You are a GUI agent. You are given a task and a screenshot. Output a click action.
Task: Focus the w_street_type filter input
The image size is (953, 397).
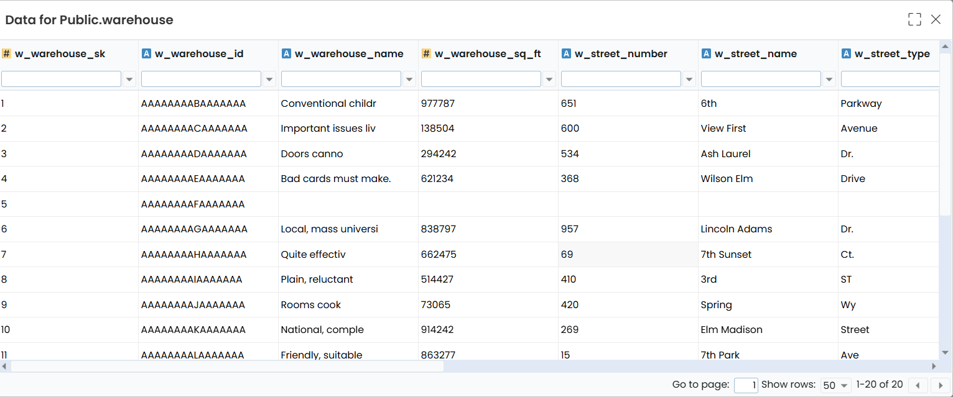pos(890,79)
